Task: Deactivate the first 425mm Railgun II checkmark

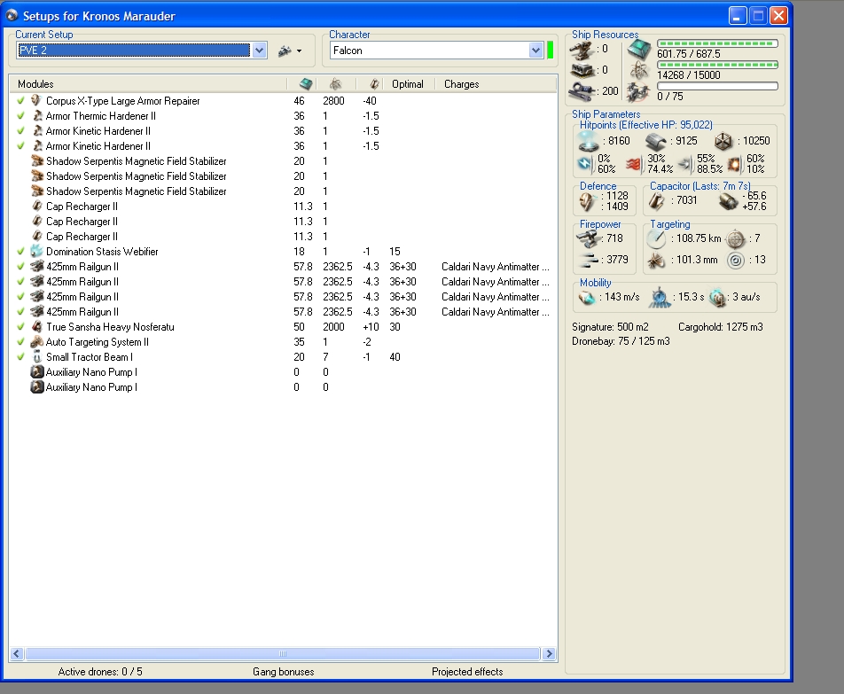Action: (20, 267)
